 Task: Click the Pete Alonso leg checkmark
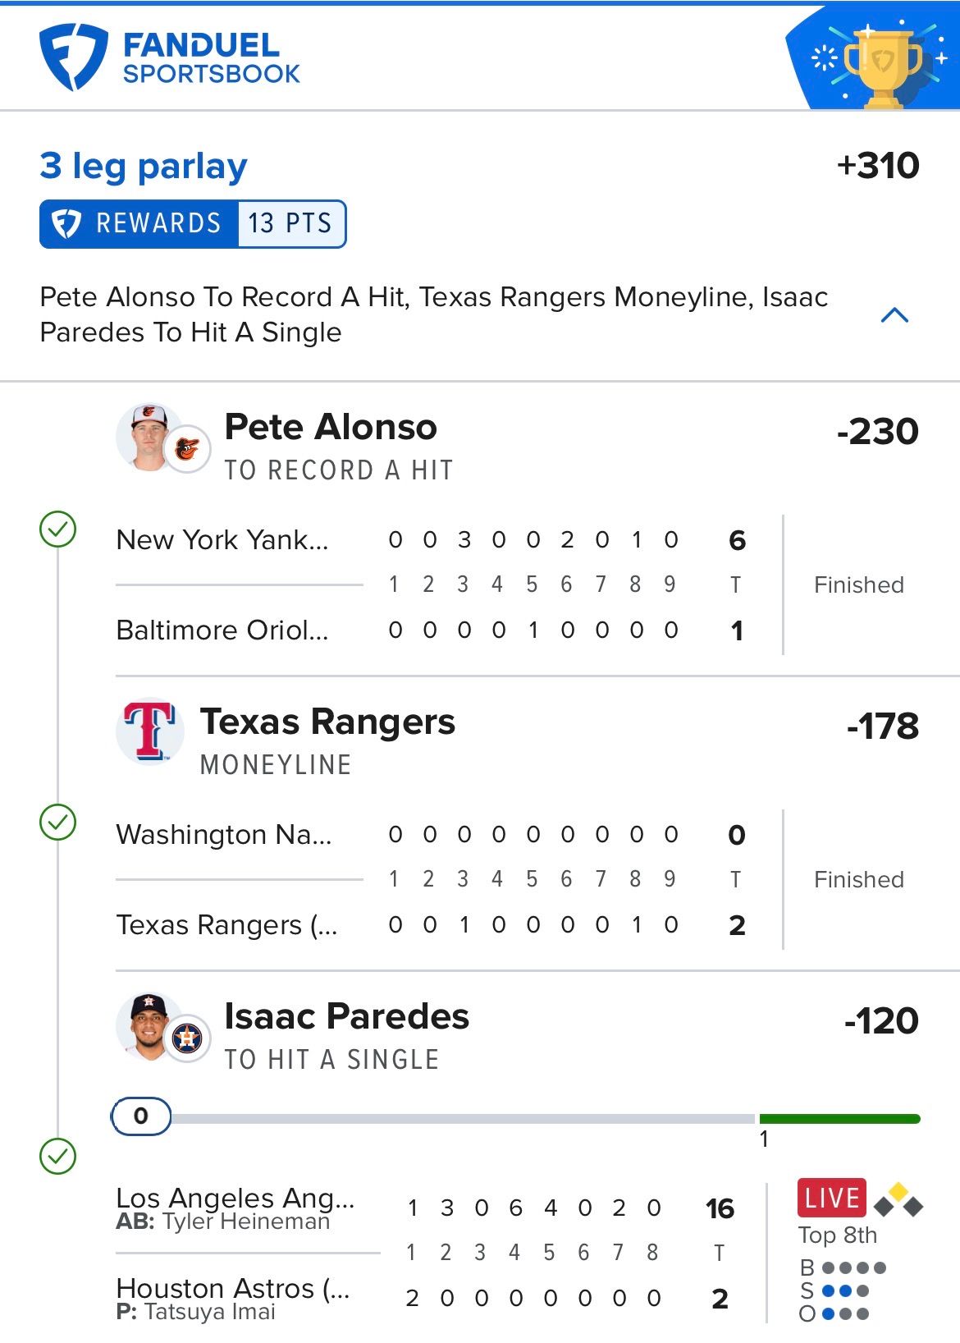click(x=58, y=529)
